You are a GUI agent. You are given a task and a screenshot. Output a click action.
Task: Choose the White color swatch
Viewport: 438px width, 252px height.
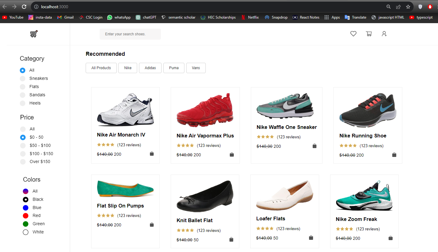pyautogui.click(x=26, y=232)
